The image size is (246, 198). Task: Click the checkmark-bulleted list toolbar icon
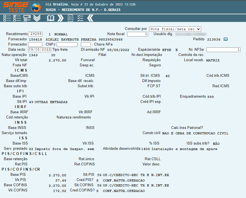pyautogui.click(x=17, y=18)
